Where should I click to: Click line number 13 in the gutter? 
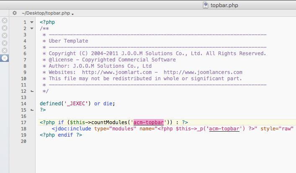pos(23,98)
